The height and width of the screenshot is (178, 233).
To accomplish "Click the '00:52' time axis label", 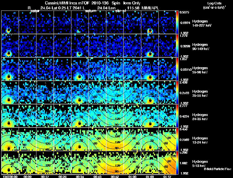I will point(115,177).
